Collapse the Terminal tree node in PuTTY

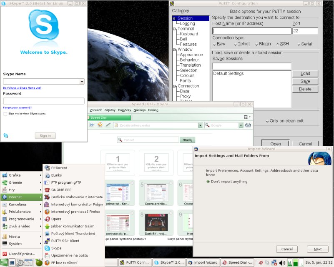pos(174,29)
